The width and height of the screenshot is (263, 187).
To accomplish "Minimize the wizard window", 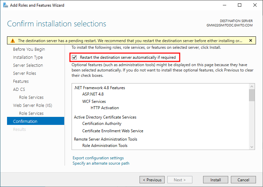I will (x=225, y=5).
